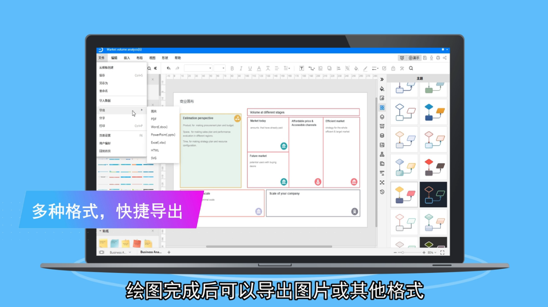
Task: Open the line spacing dropdown
Action: tap(287, 68)
